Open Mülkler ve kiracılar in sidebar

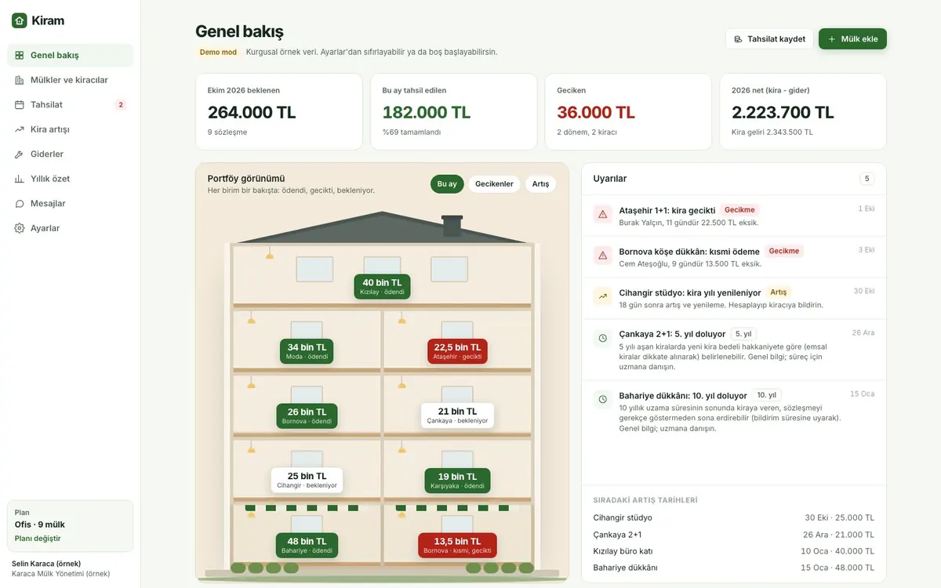(71, 80)
